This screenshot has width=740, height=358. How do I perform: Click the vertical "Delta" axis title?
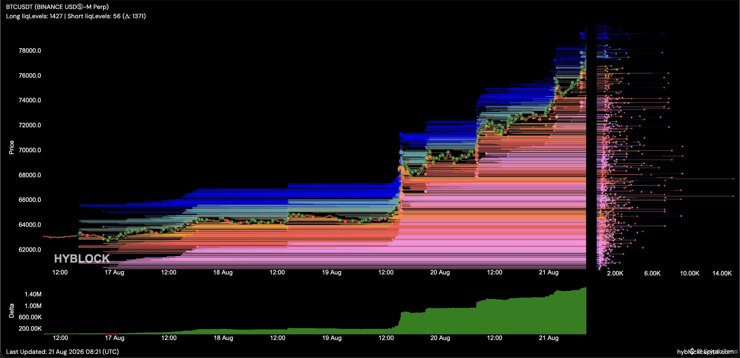[x=12, y=311]
